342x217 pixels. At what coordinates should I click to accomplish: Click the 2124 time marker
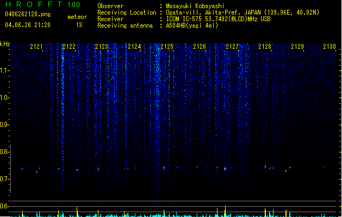134,47
